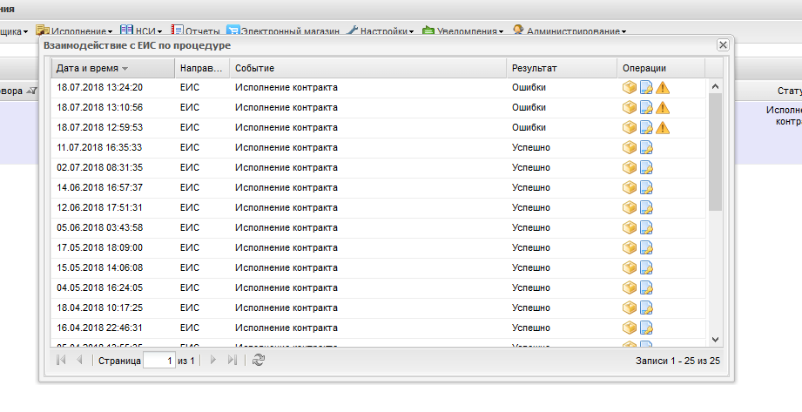Open signed document icon for 17.05.2018 18:09:00 row
The height and width of the screenshot is (412, 802).
click(x=646, y=247)
